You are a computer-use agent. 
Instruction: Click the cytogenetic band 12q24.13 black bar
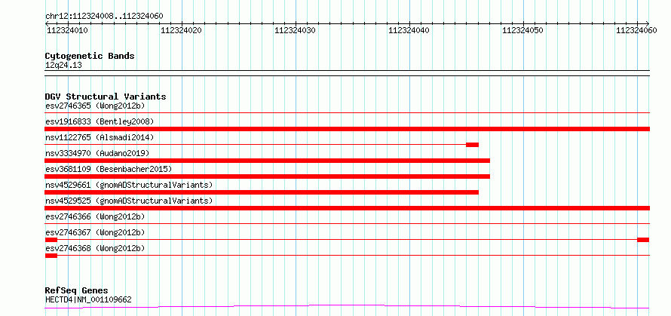tap(347, 73)
